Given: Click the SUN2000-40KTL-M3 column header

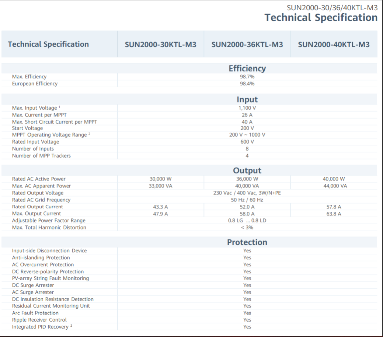Looking at the screenshot, I should click(334, 45).
